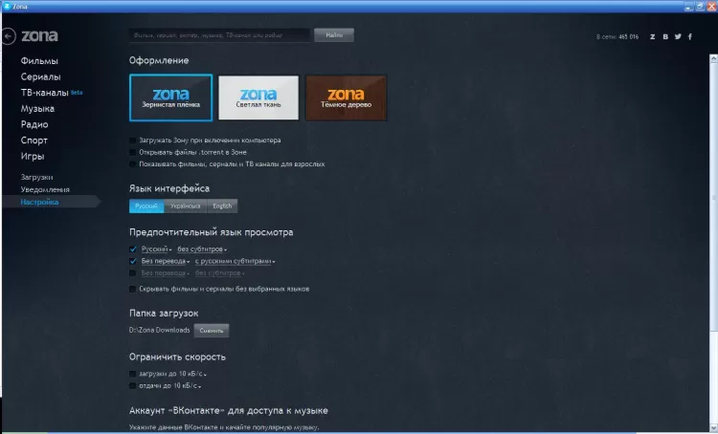This screenshot has width=718, height=434.
Task: Go to Загрузки section
Action: click(x=36, y=177)
